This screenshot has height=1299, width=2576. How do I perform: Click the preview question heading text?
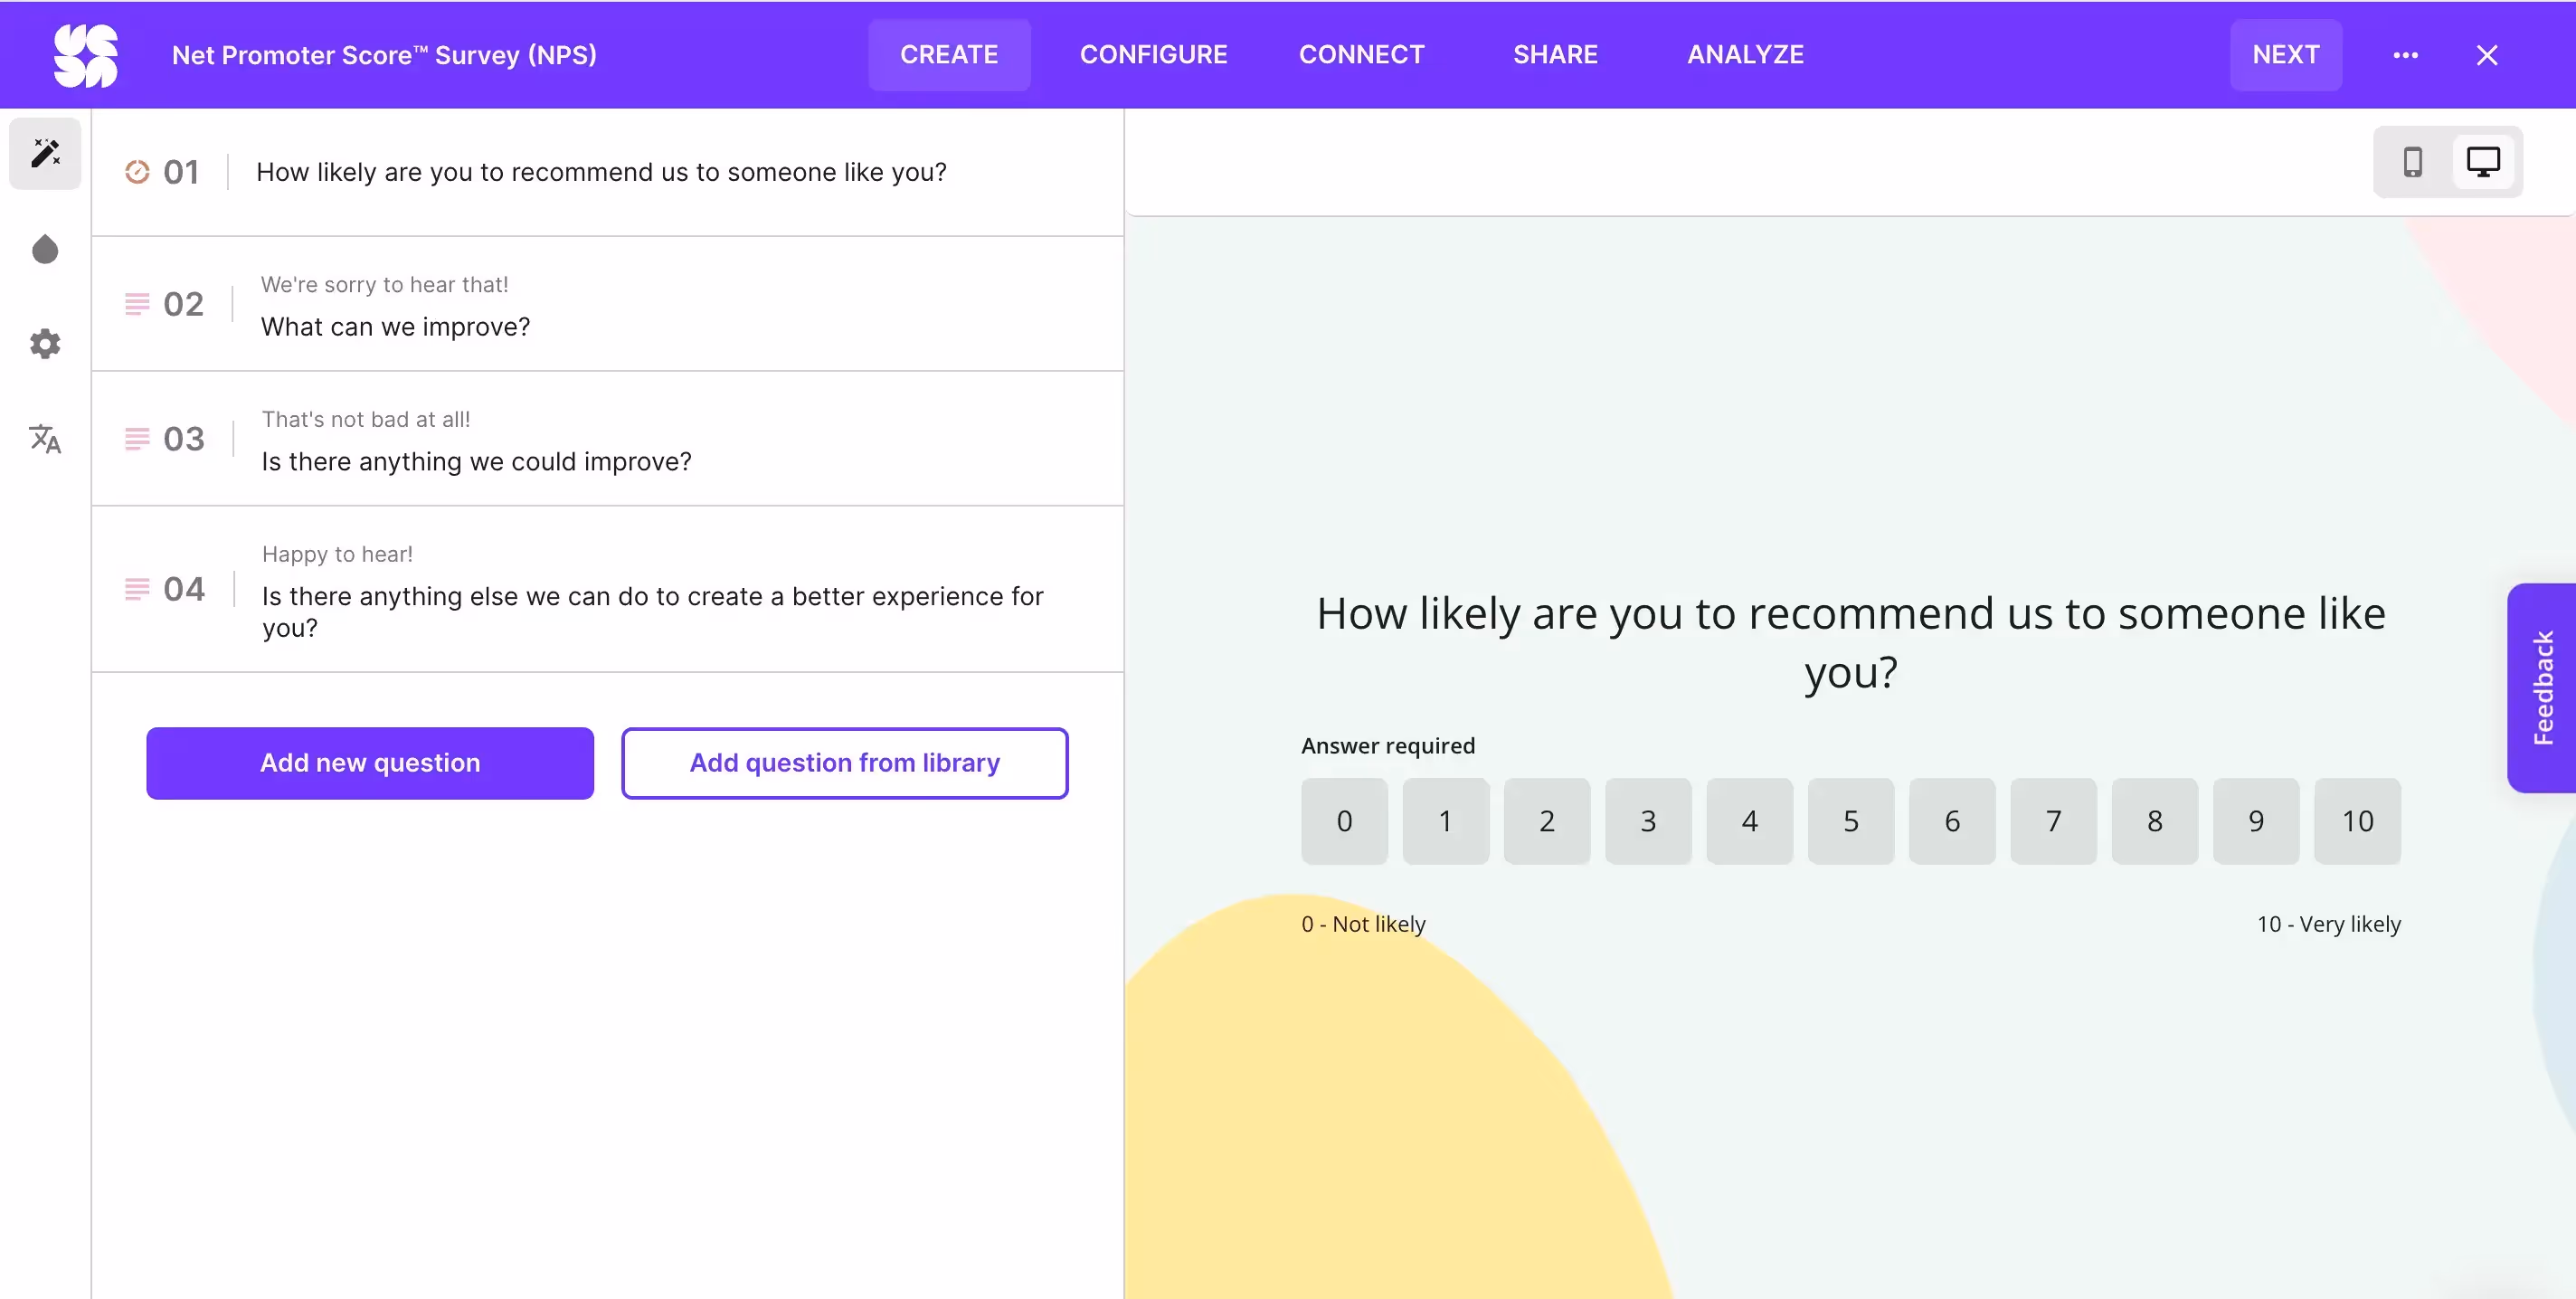coord(1851,643)
